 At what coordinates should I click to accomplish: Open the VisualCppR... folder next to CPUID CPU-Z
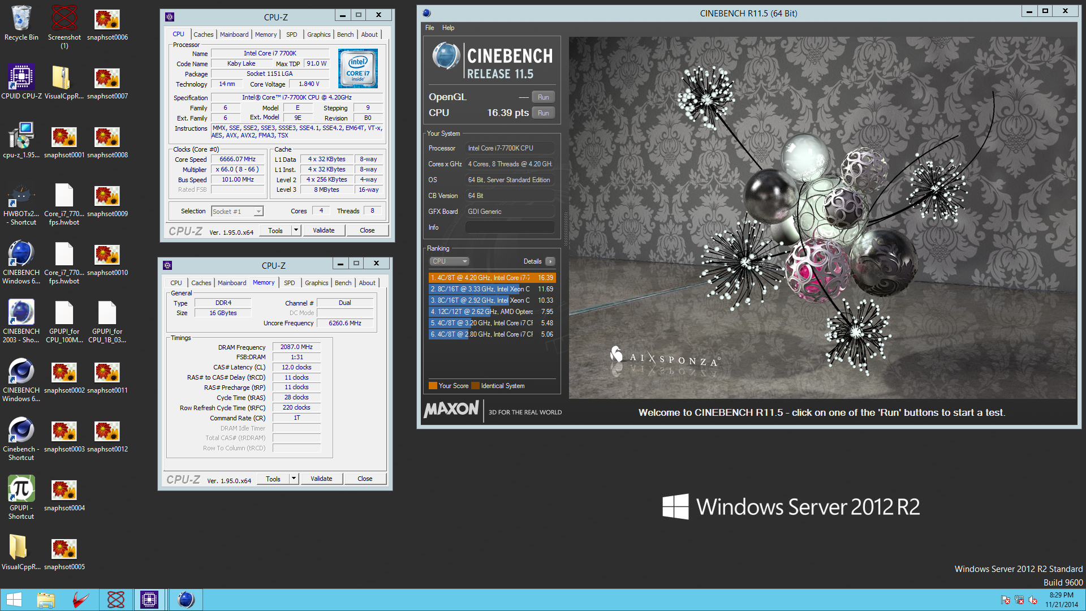click(x=64, y=82)
